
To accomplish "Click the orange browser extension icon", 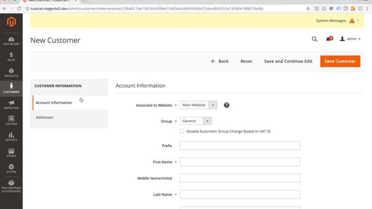I will (x=353, y=9).
